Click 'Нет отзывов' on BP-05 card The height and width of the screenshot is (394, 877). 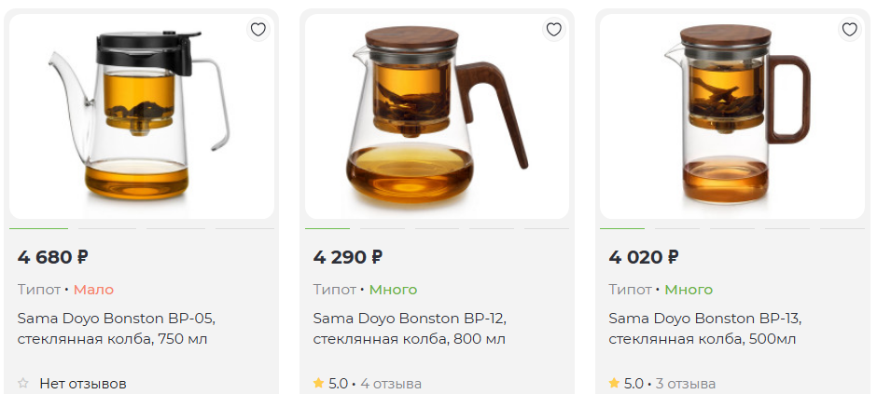pyautogui.click(x=83, y=383)
